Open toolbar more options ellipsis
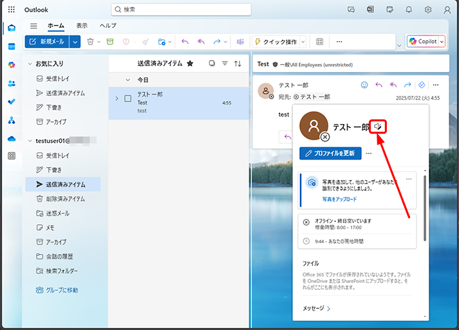Image resolution: width=459 pixels, height=330 pixels. pyautogui.click(x=339, y=42)
